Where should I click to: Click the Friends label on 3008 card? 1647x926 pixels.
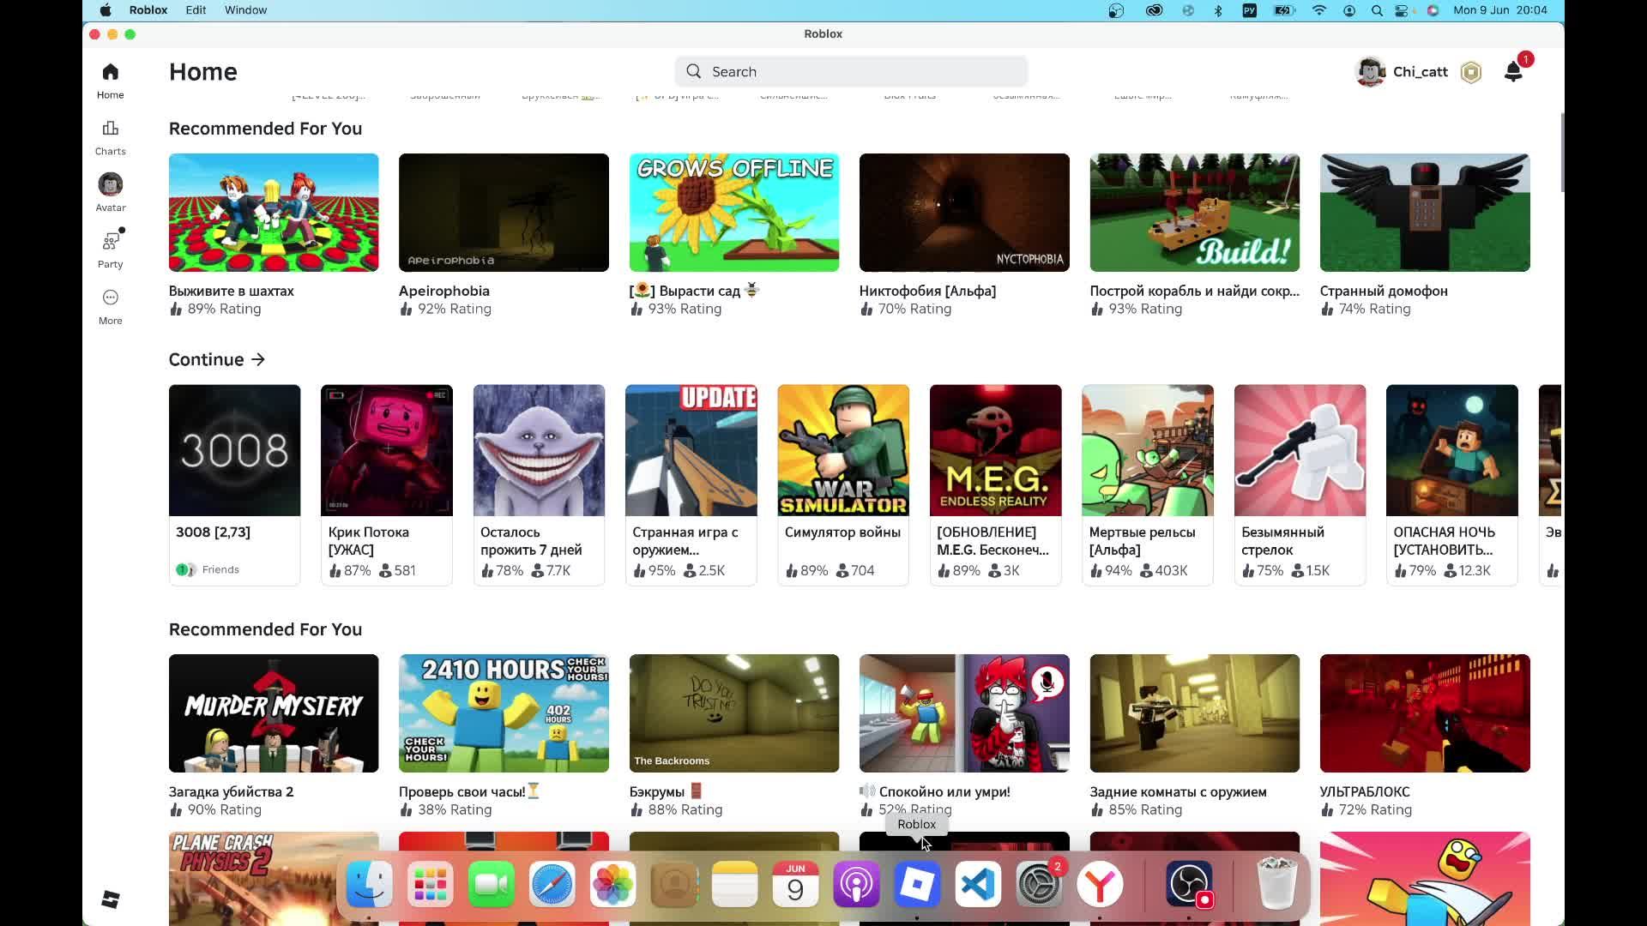tap(220, 569)
